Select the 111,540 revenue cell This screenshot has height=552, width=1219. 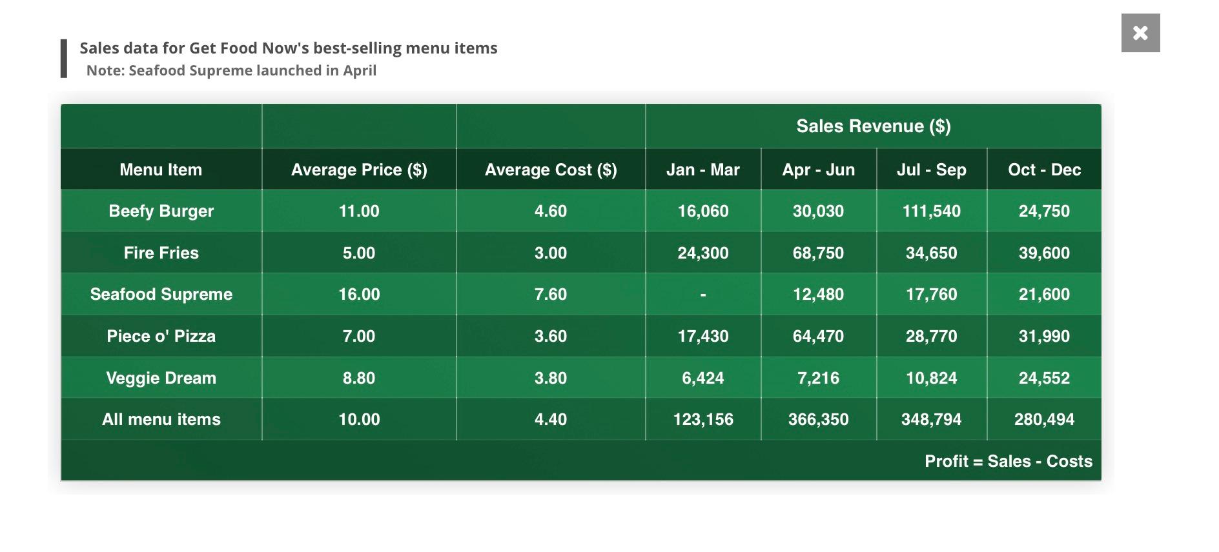[x=932, y=211]
